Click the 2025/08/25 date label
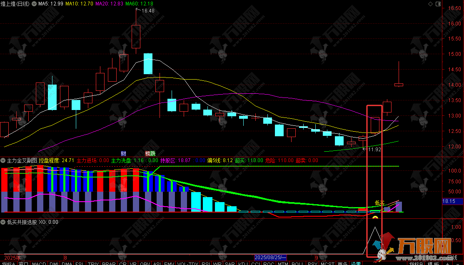The image size is (464, 265). coord(270,257)
